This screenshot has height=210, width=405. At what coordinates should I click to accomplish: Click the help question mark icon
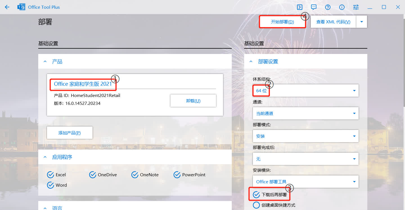click(328, 7)
